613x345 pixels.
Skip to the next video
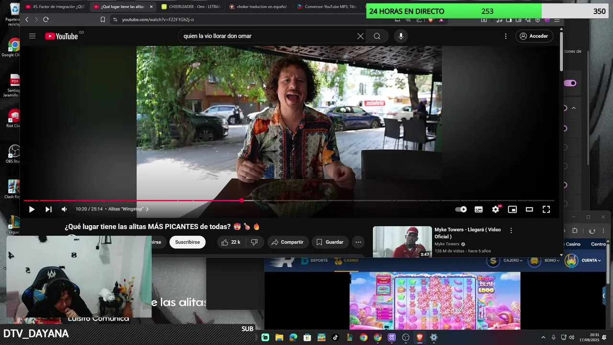(48, 209)
